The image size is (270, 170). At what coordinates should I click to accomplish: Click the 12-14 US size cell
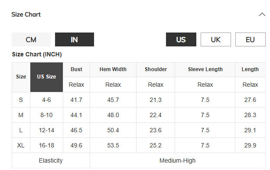[46, 130]
